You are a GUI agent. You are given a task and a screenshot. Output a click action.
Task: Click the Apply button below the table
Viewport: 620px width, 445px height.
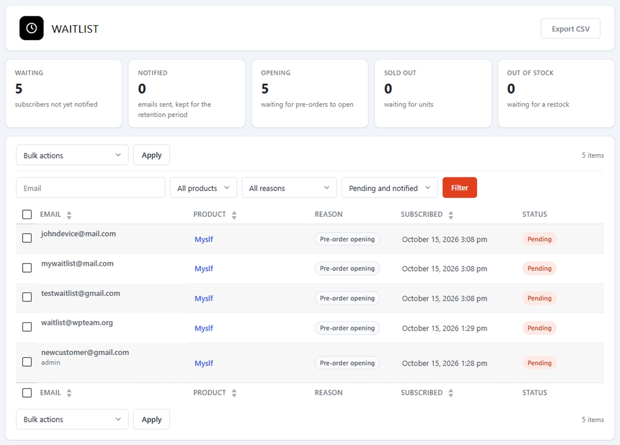[x=152, y=419]
